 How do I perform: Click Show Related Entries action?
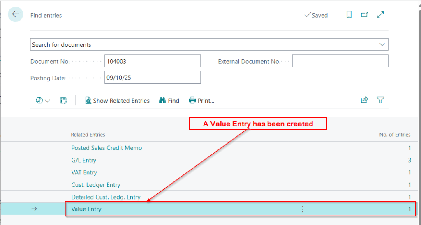(x=117, y=101)
